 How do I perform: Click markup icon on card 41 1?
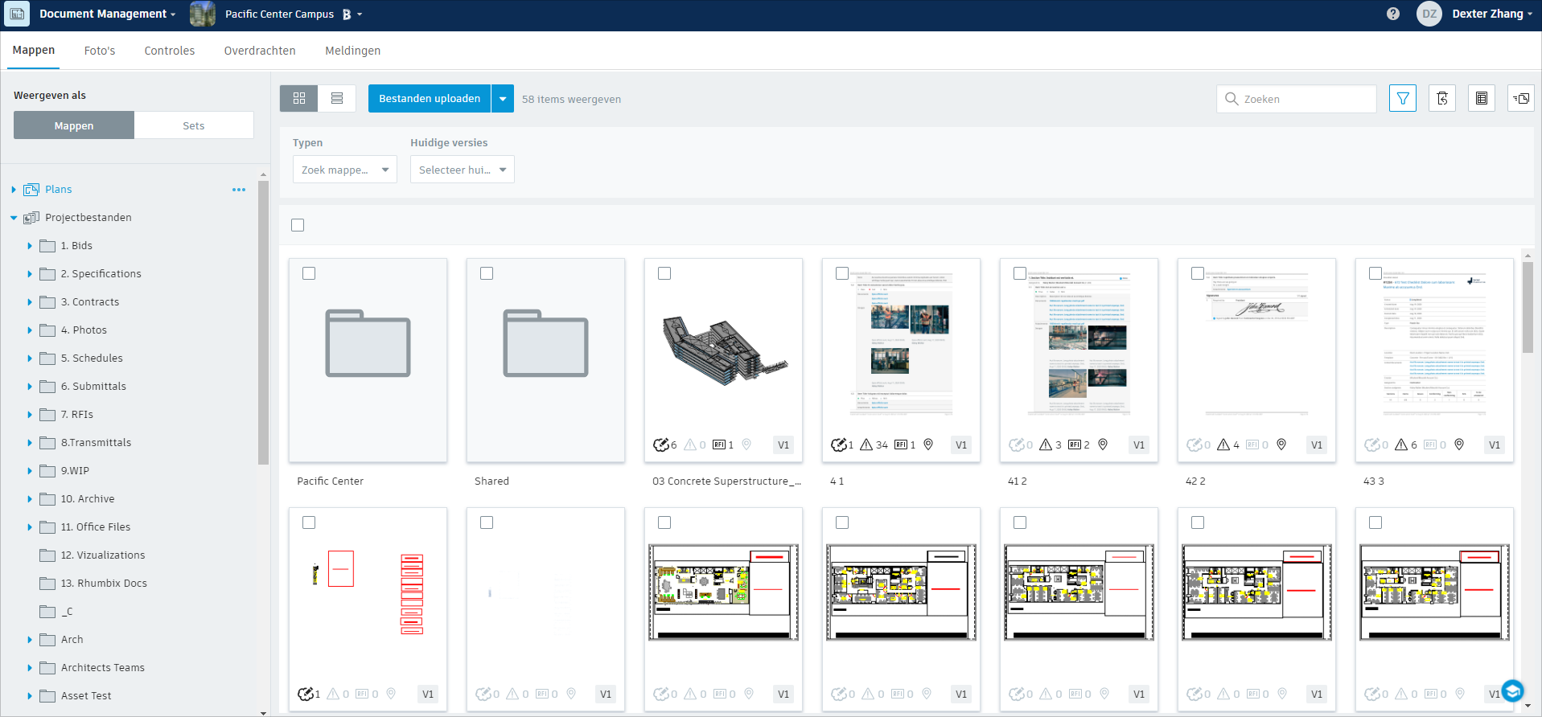click(x=838, y=445)
